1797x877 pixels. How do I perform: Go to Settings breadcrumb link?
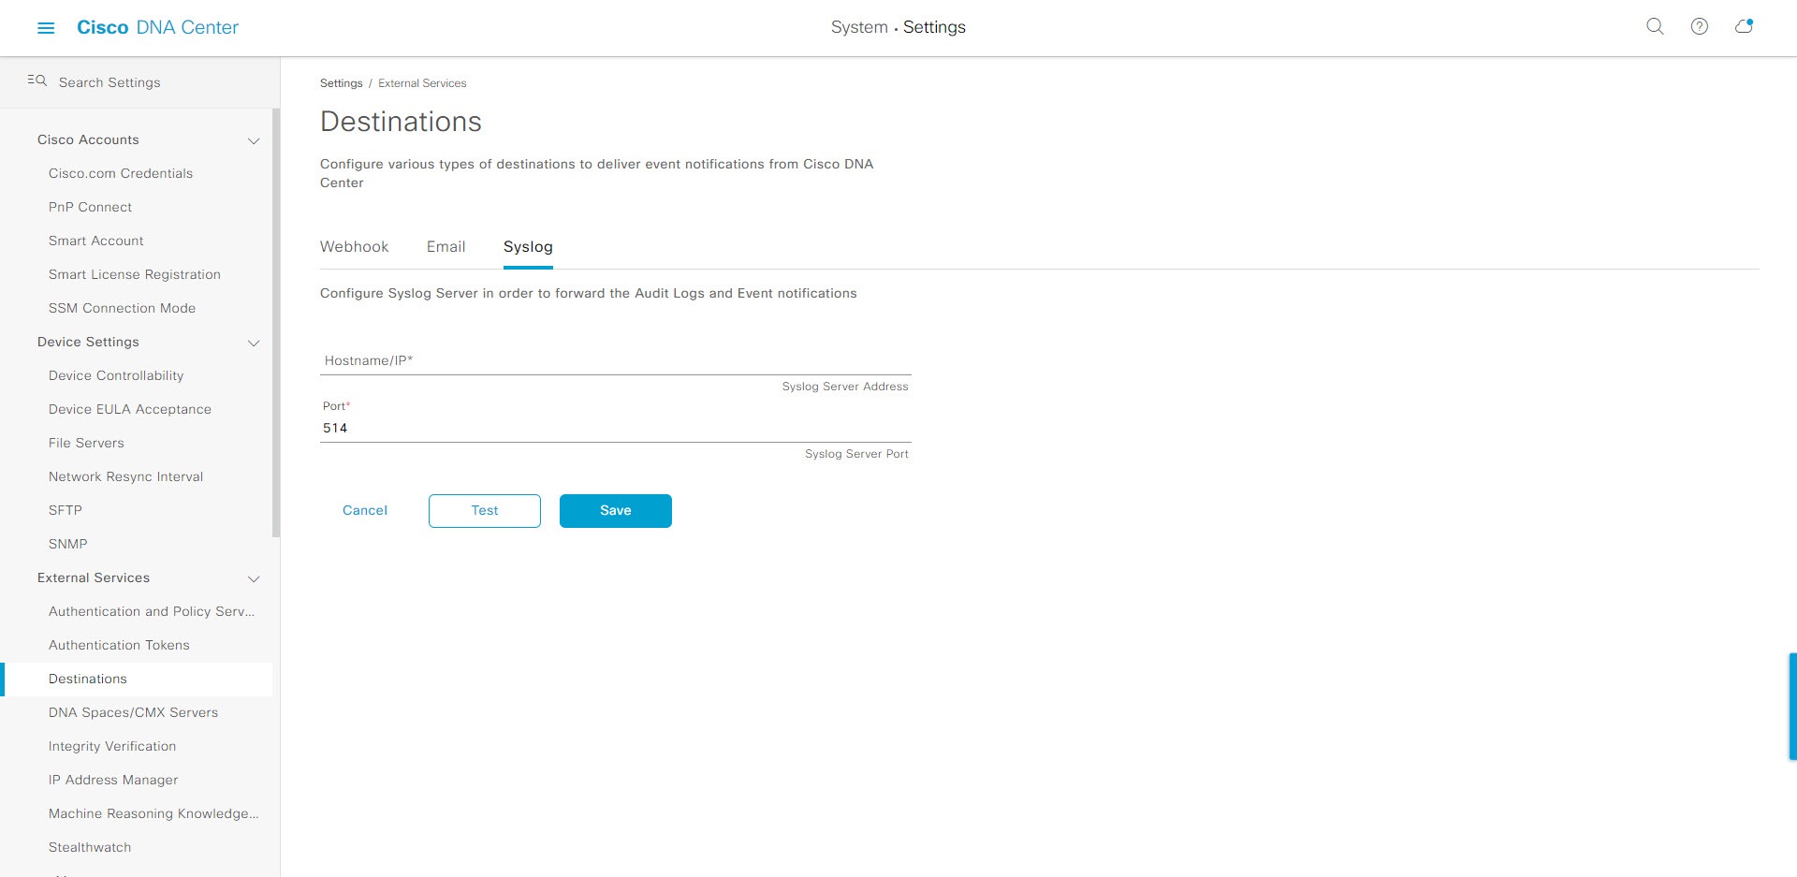[x=341, y=83]
